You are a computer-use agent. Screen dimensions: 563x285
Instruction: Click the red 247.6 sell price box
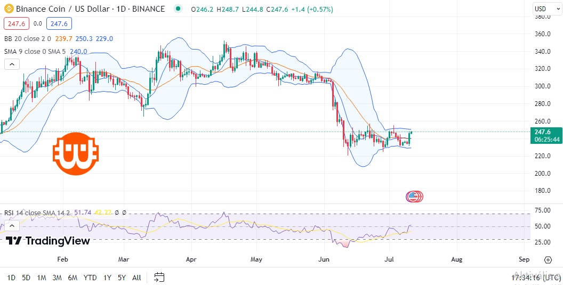coord(17,23)
